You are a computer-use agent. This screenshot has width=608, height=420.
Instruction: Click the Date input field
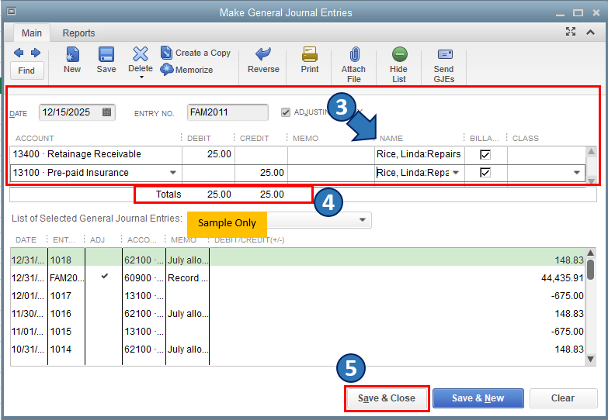click(77, 112)
